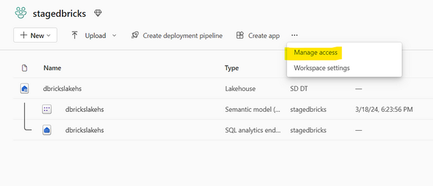This screenshot has width=433, height=186.
Task: Click the Create app grid icon
Action: [240, 35]
